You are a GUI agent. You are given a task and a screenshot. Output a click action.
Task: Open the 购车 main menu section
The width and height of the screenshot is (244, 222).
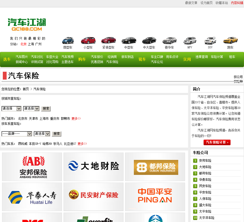coord(82,59)
